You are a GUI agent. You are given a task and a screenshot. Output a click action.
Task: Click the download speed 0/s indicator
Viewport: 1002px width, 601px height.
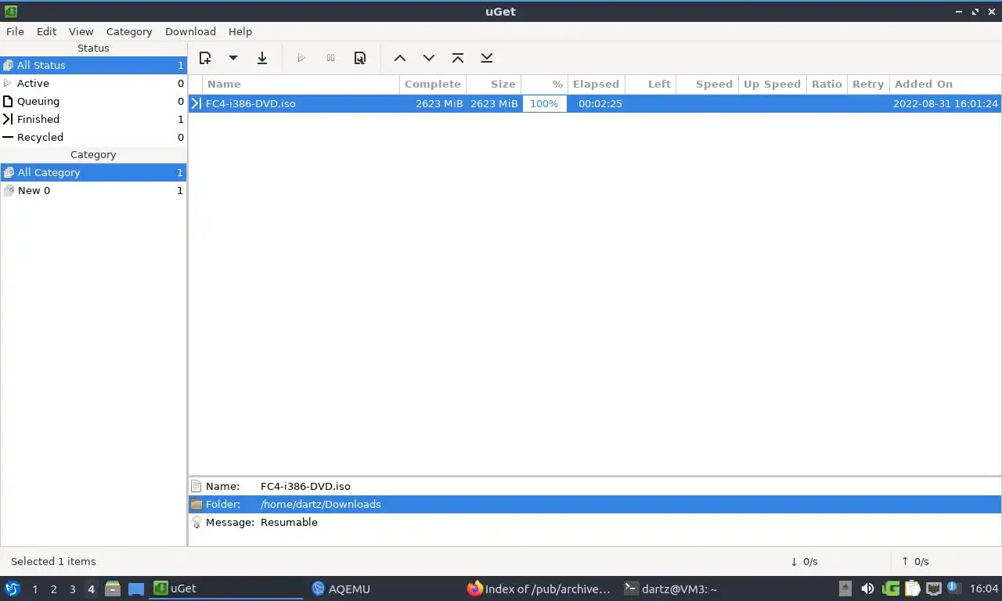click(x=804, y=561)
